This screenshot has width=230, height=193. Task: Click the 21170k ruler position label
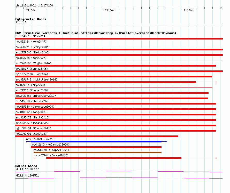[188, 10]
